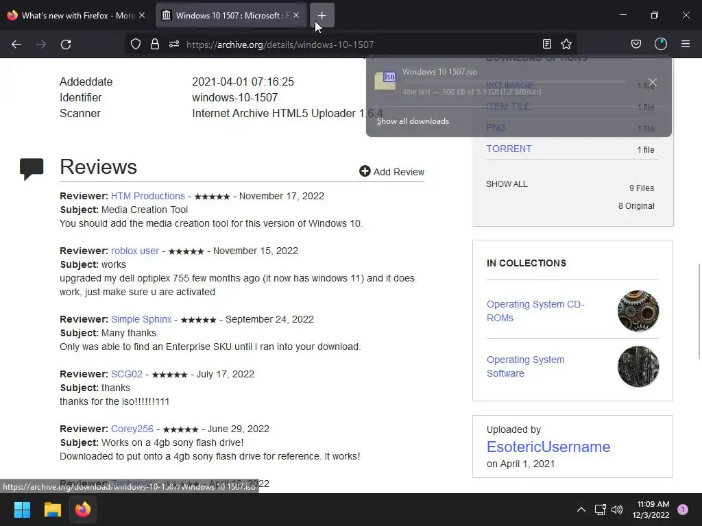Open the TORRENT download option
This screenshot has height=526, width=702.
[x=509, y=149]
